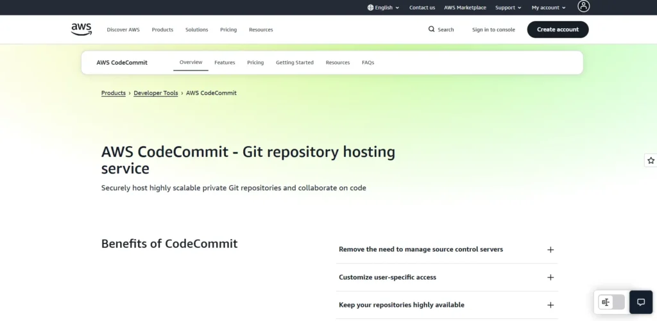Click the Developer Tools breadcrumb link
Screen dimensions: 657x321
tap(156, 94)
